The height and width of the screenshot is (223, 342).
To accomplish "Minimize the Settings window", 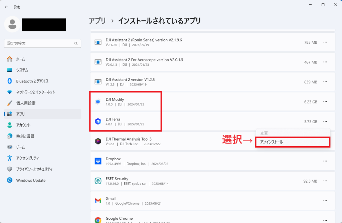I will pyautogui.click(x=310, y=5).
